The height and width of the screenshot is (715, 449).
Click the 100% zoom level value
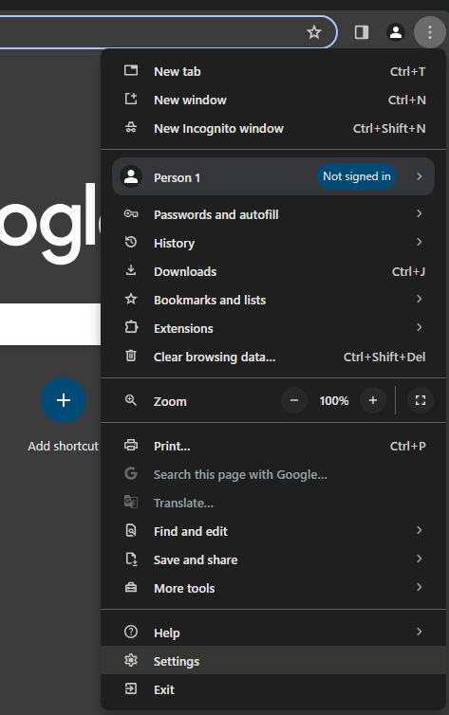pos(334,401)
